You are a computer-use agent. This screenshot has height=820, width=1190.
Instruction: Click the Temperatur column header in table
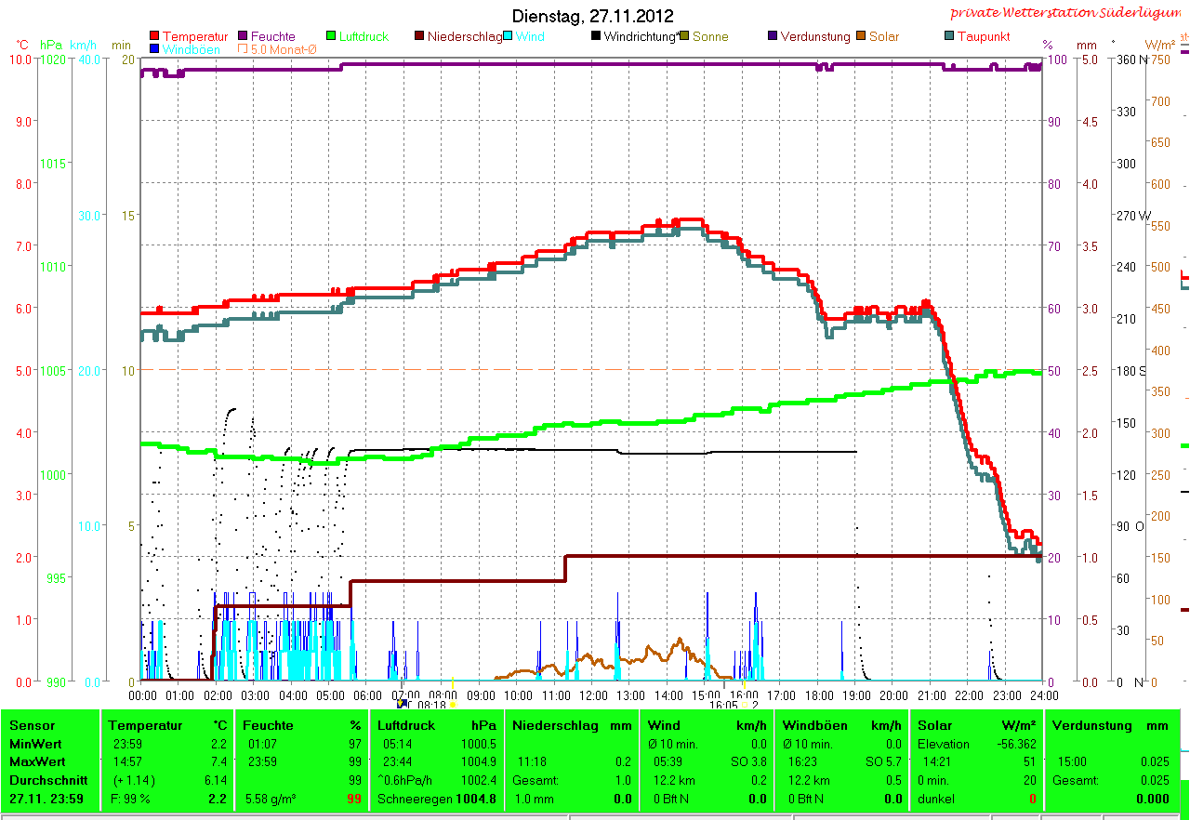[141, 725]
